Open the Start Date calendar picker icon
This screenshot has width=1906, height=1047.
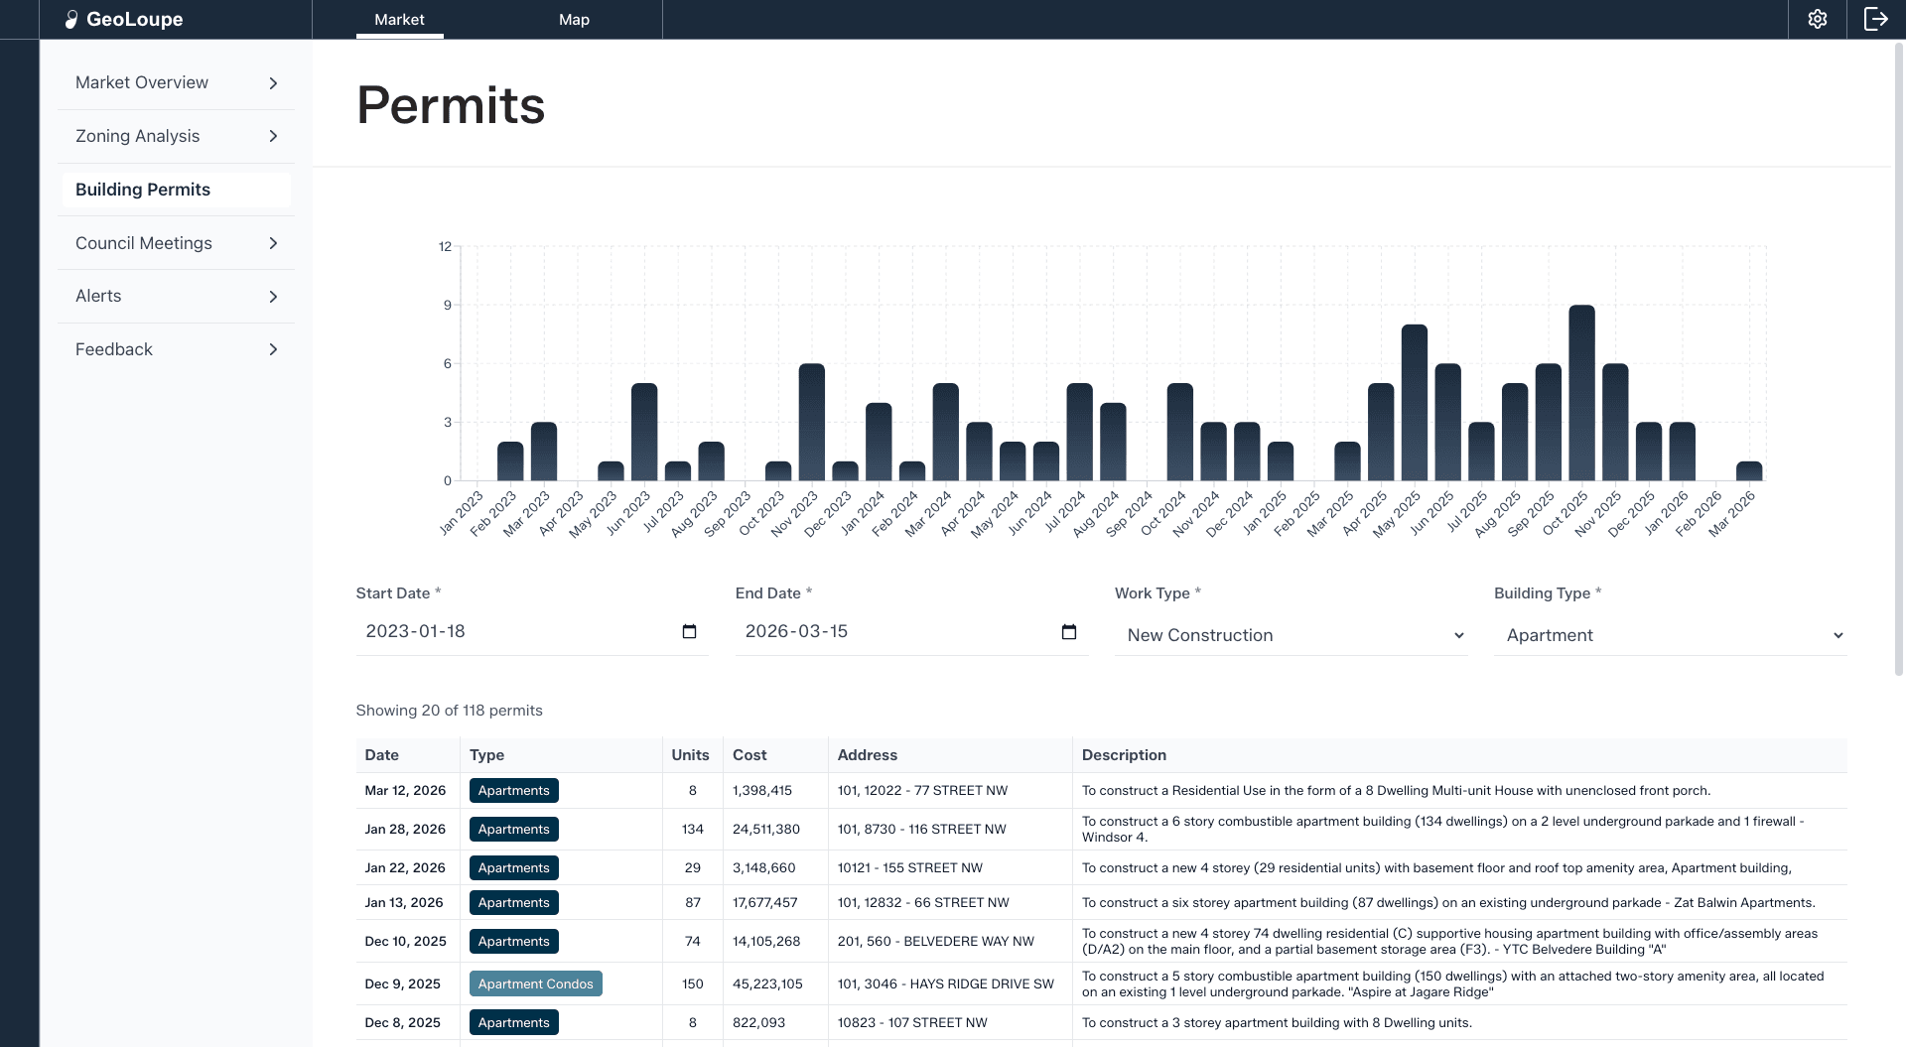point(690,631)
